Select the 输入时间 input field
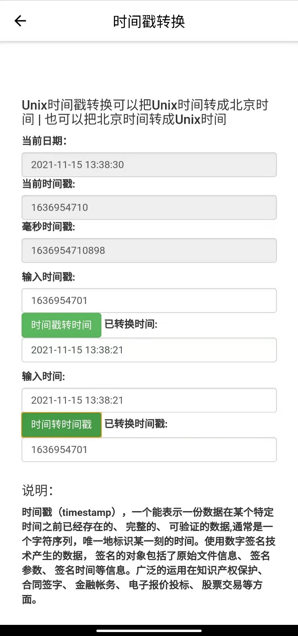The width and height of the screenshot is (298, 636). [149, 400]
